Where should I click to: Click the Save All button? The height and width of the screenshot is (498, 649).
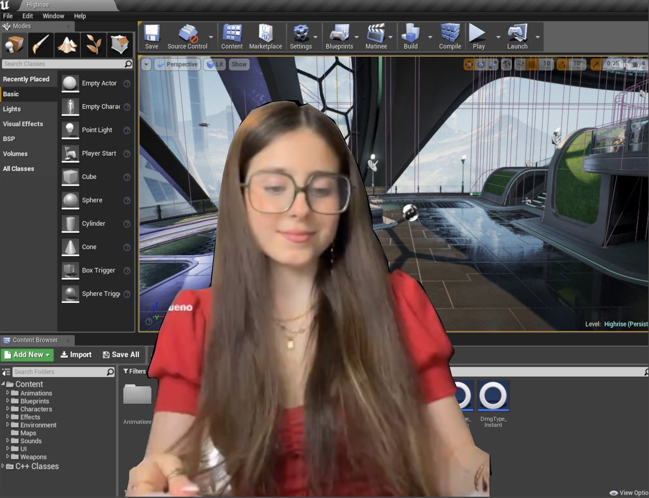pyautogui.click(x=121, y=355)
